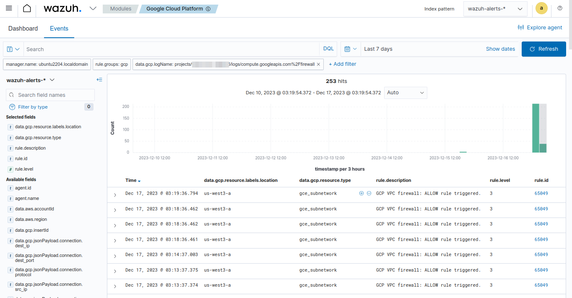Switch to the Dashboard tab
572x298 pixels.
(x=23, y=29)
